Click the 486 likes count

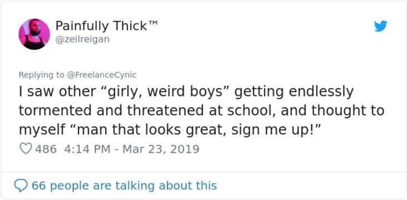pos(46,149)
